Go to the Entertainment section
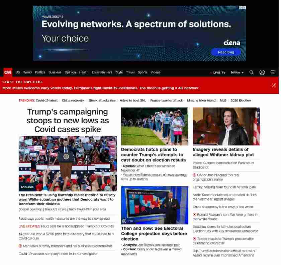This screenshot has height=265, width=281. (102, 72)
